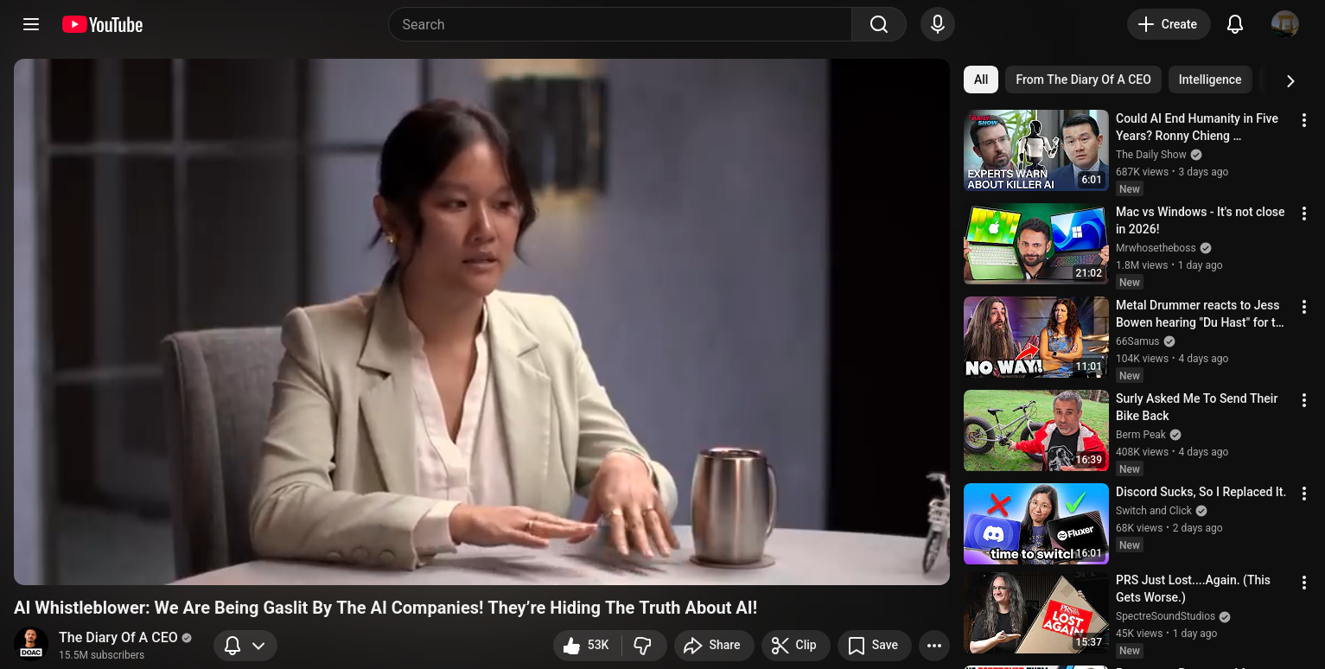Image resolution: width=1325 pixels, height=669 pixels.
Task: Click the magnifying glass search button
Action: click(878, 24)
